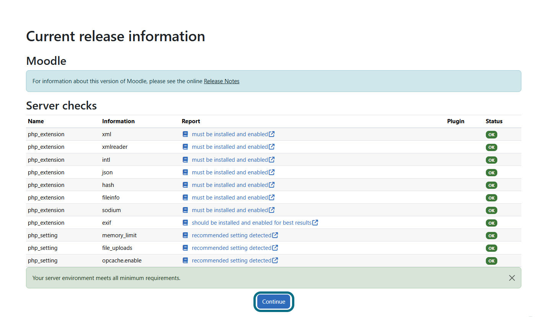Click the Continue button
The width and height of the screenshot is (547, 317).
[274, 301]
